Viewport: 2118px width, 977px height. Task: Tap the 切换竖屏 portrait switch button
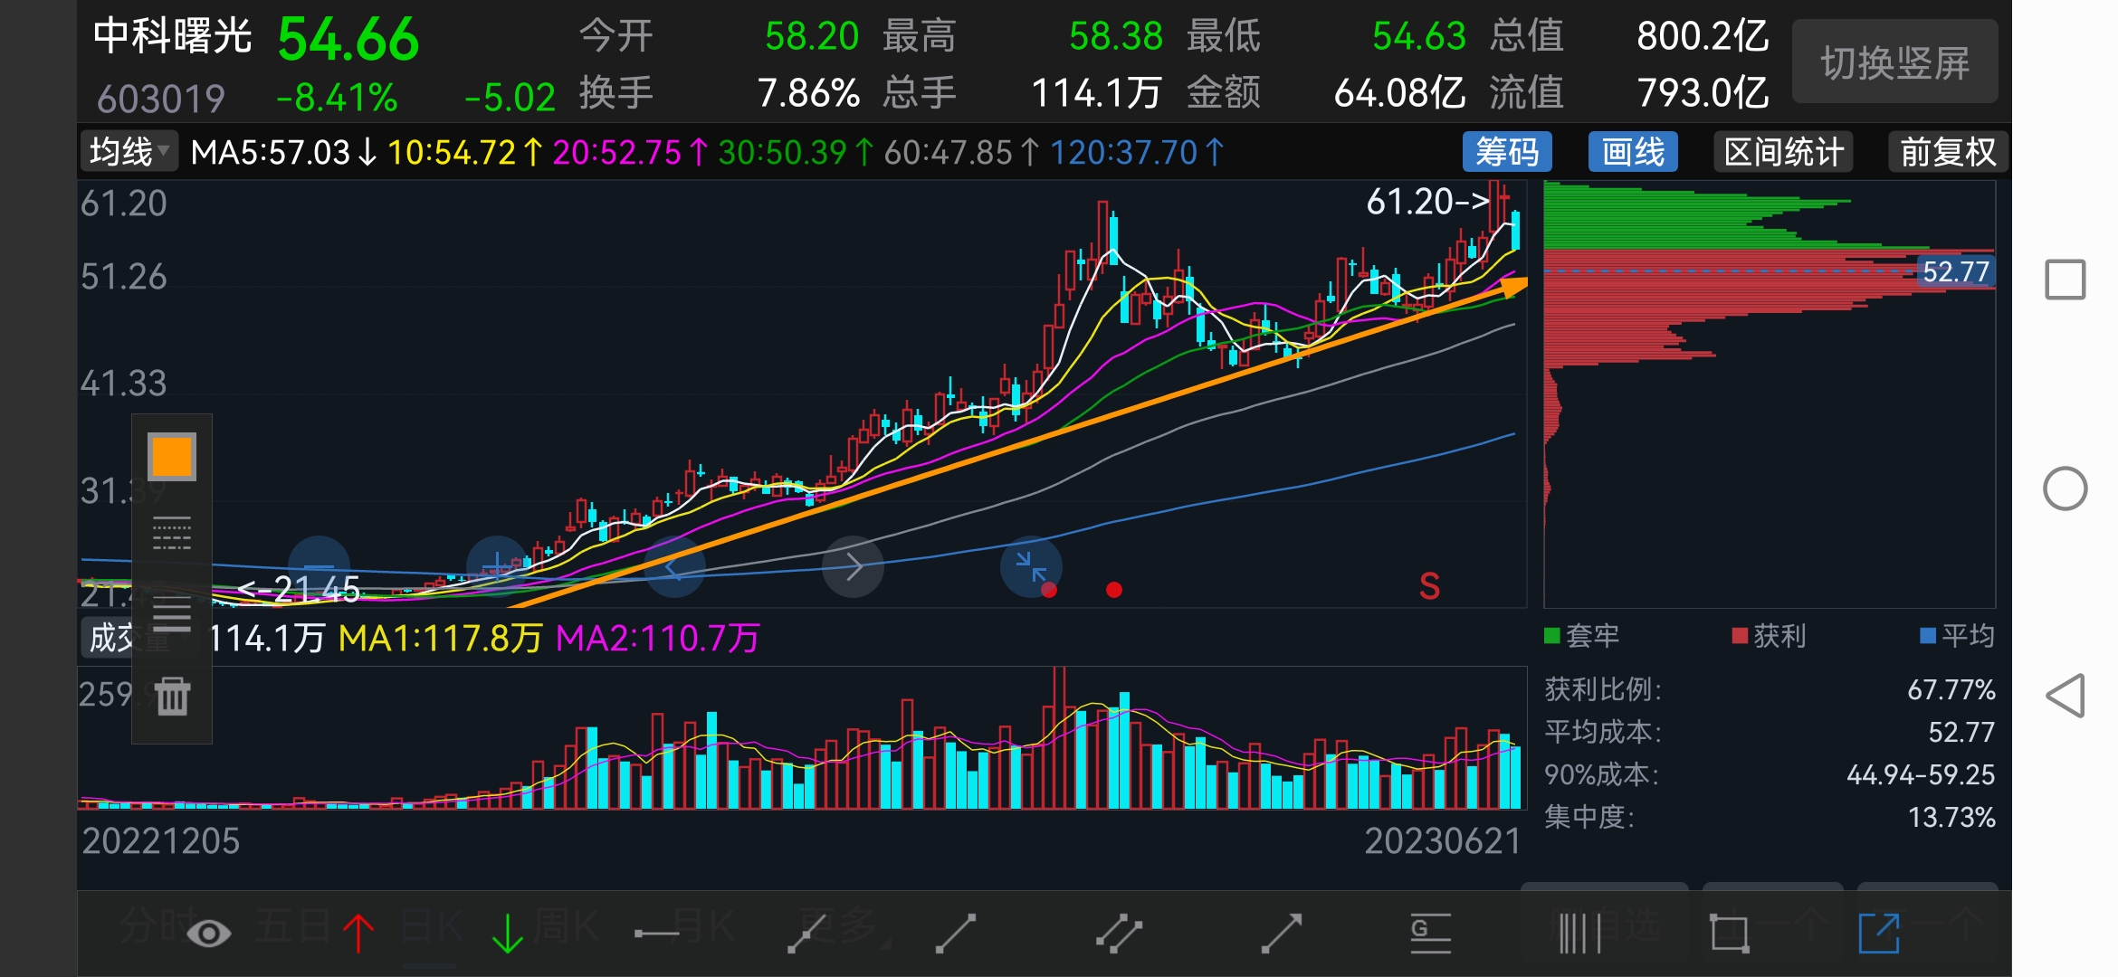(1895, 62)
